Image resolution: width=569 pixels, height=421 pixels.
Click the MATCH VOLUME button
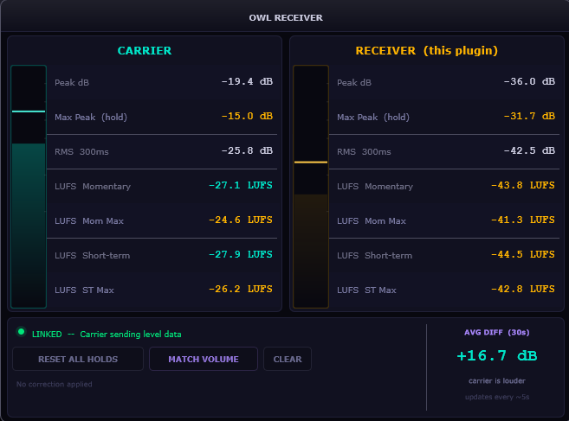coord(204,359)
